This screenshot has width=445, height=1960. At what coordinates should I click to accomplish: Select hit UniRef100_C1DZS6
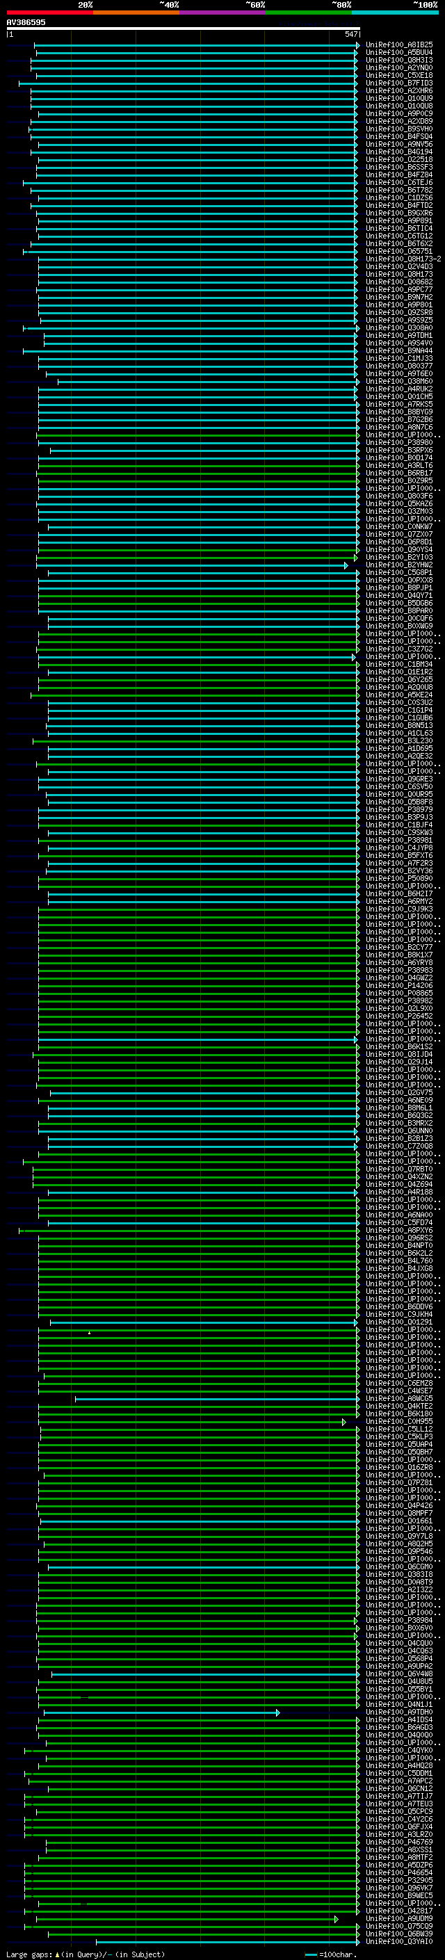398,198
